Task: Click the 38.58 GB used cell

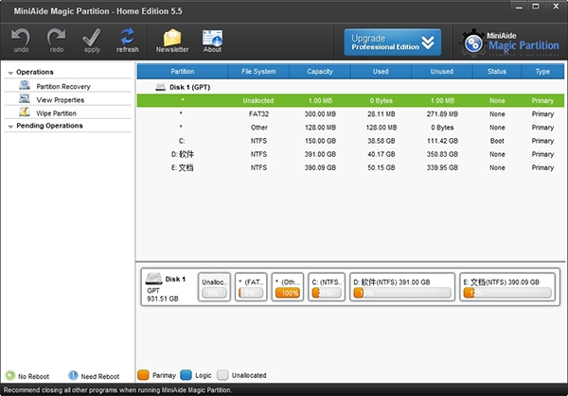Action: coord(382,141)
